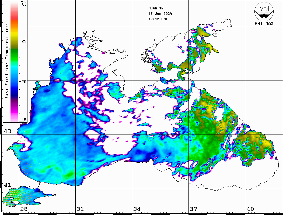The image size is (283, 215).
Task: Click the longitude label '40'
Action: 250,209
